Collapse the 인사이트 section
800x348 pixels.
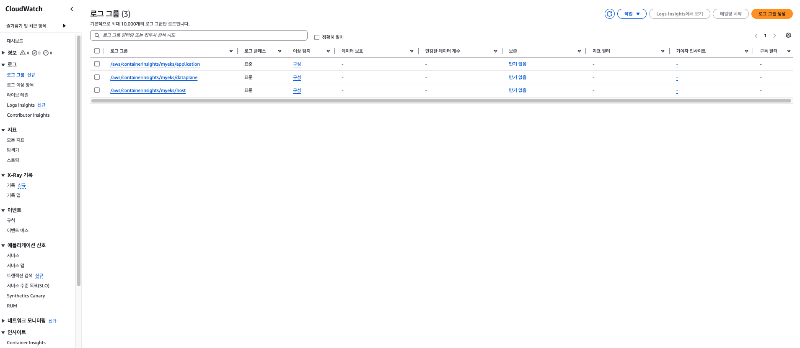3,333
